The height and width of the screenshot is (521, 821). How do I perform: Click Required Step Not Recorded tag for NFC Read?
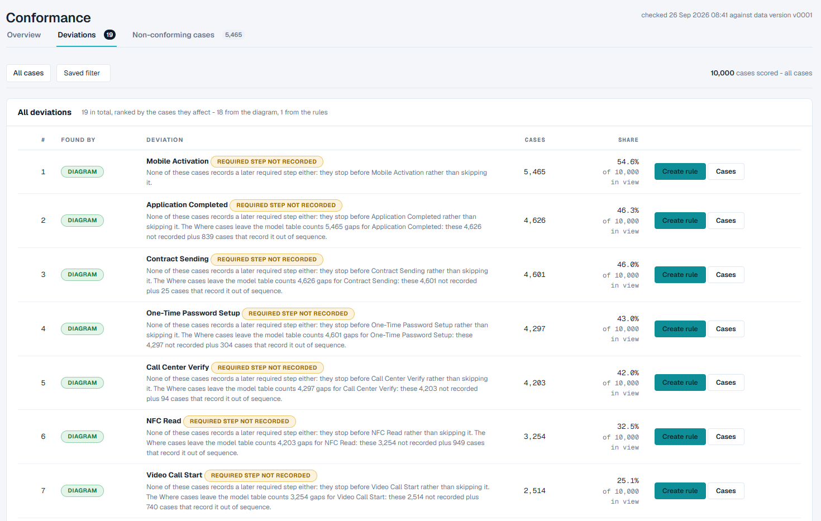[240, 422]
